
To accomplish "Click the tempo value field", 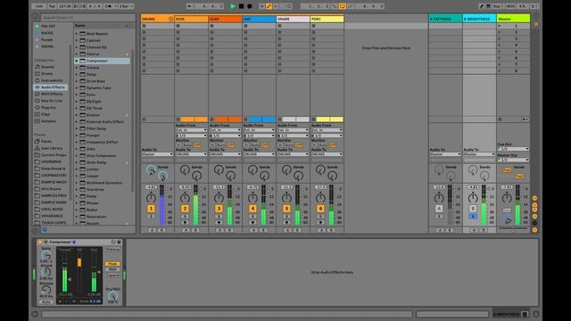I will [x=65, y=6].
